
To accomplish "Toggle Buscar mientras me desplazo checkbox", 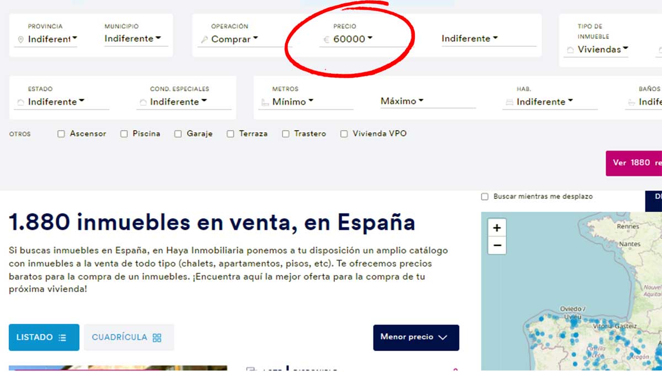I will [485, 197].
